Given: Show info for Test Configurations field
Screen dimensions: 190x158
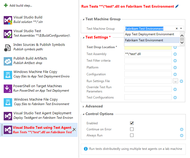Looking at the screenshot, I should coord(175,97).
